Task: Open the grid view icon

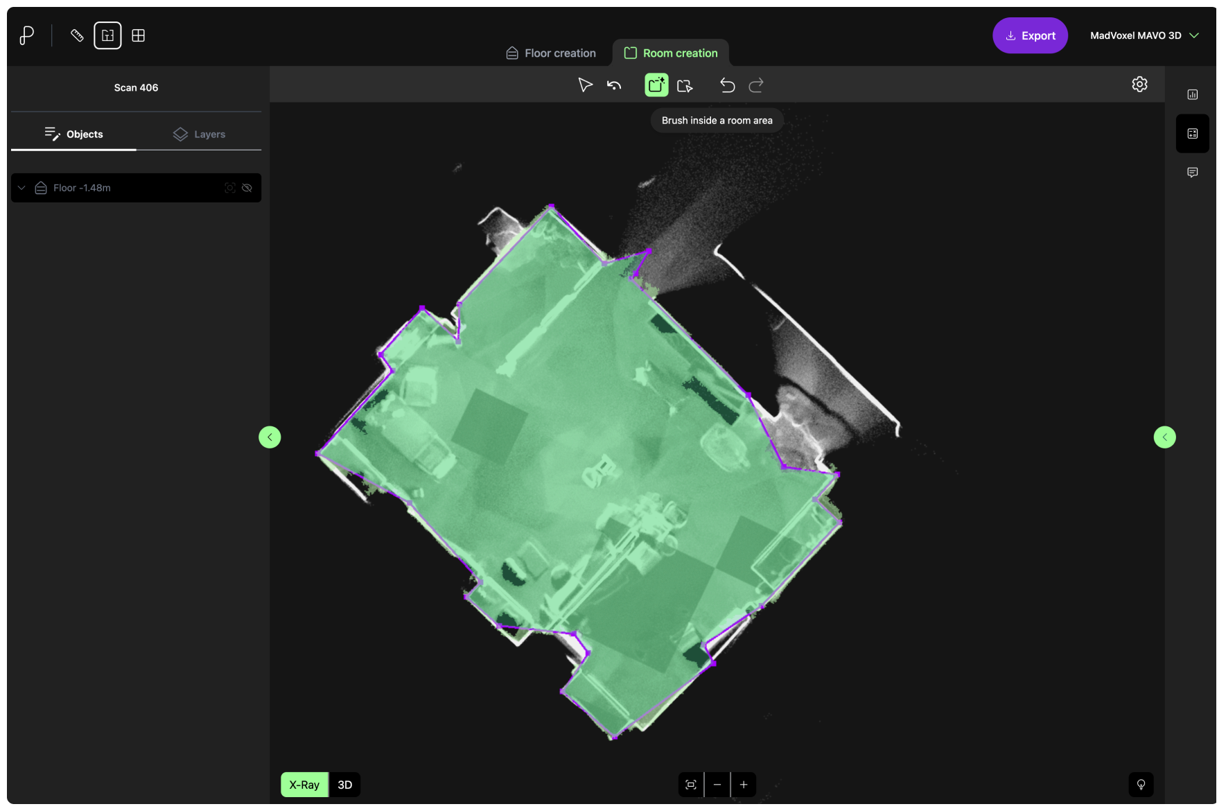Action: 139,35
